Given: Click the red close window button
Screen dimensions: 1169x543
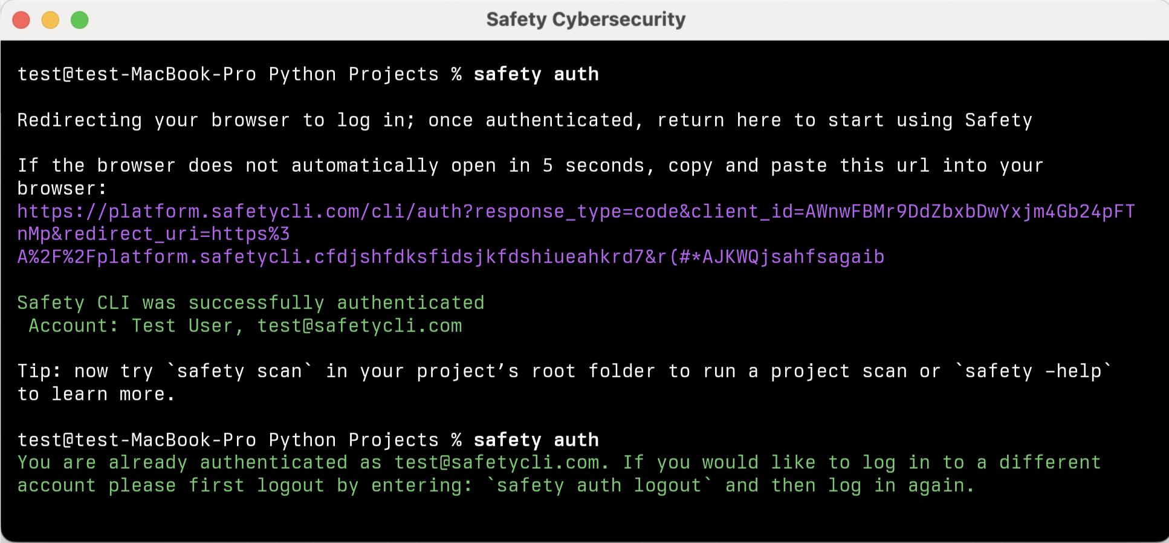Looking at the screenshot, I should pyautogui.click(x=21, y=21).
